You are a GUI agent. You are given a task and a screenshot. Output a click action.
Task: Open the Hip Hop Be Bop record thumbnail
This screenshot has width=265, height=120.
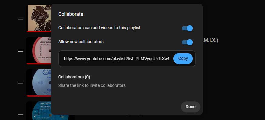point(39,51)
